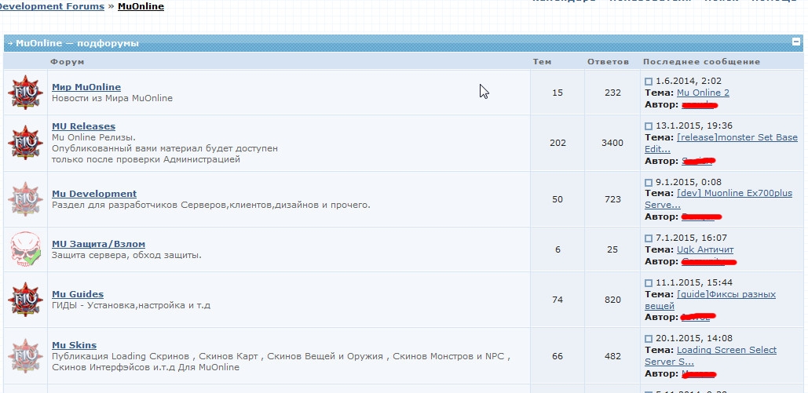This screenshot has height=393, width=808.
Task: Click the Mu Development forum icon
Action: pyautogui.click(x=25, y=198)
